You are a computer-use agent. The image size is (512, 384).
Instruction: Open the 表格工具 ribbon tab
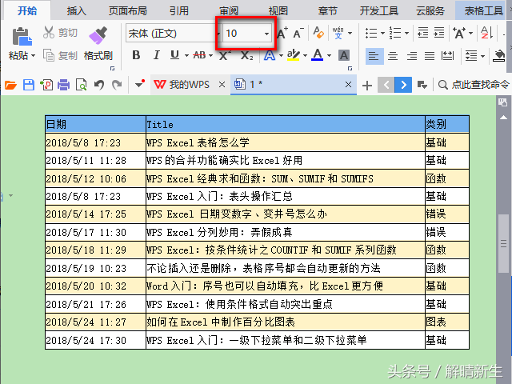[x=483, y=10]
